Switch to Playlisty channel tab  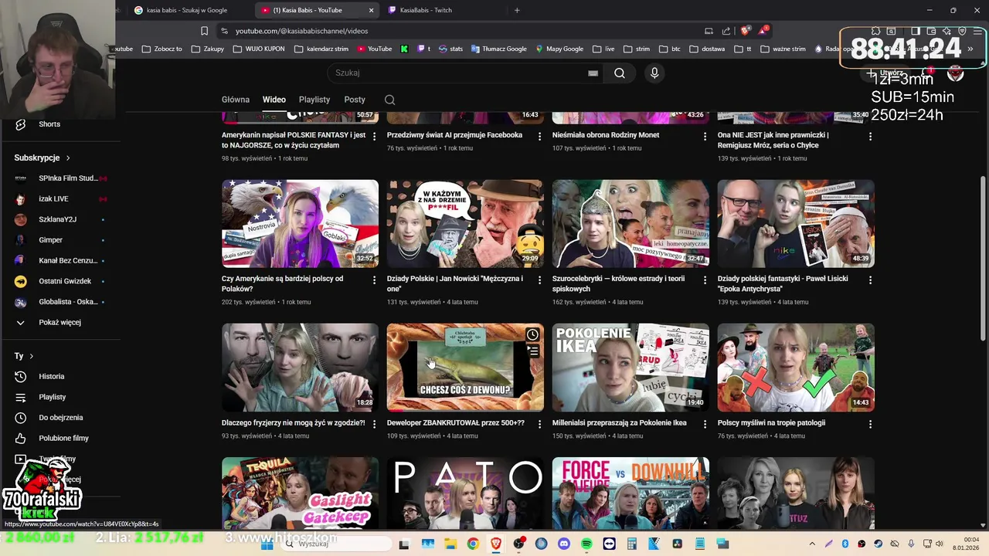314,100
